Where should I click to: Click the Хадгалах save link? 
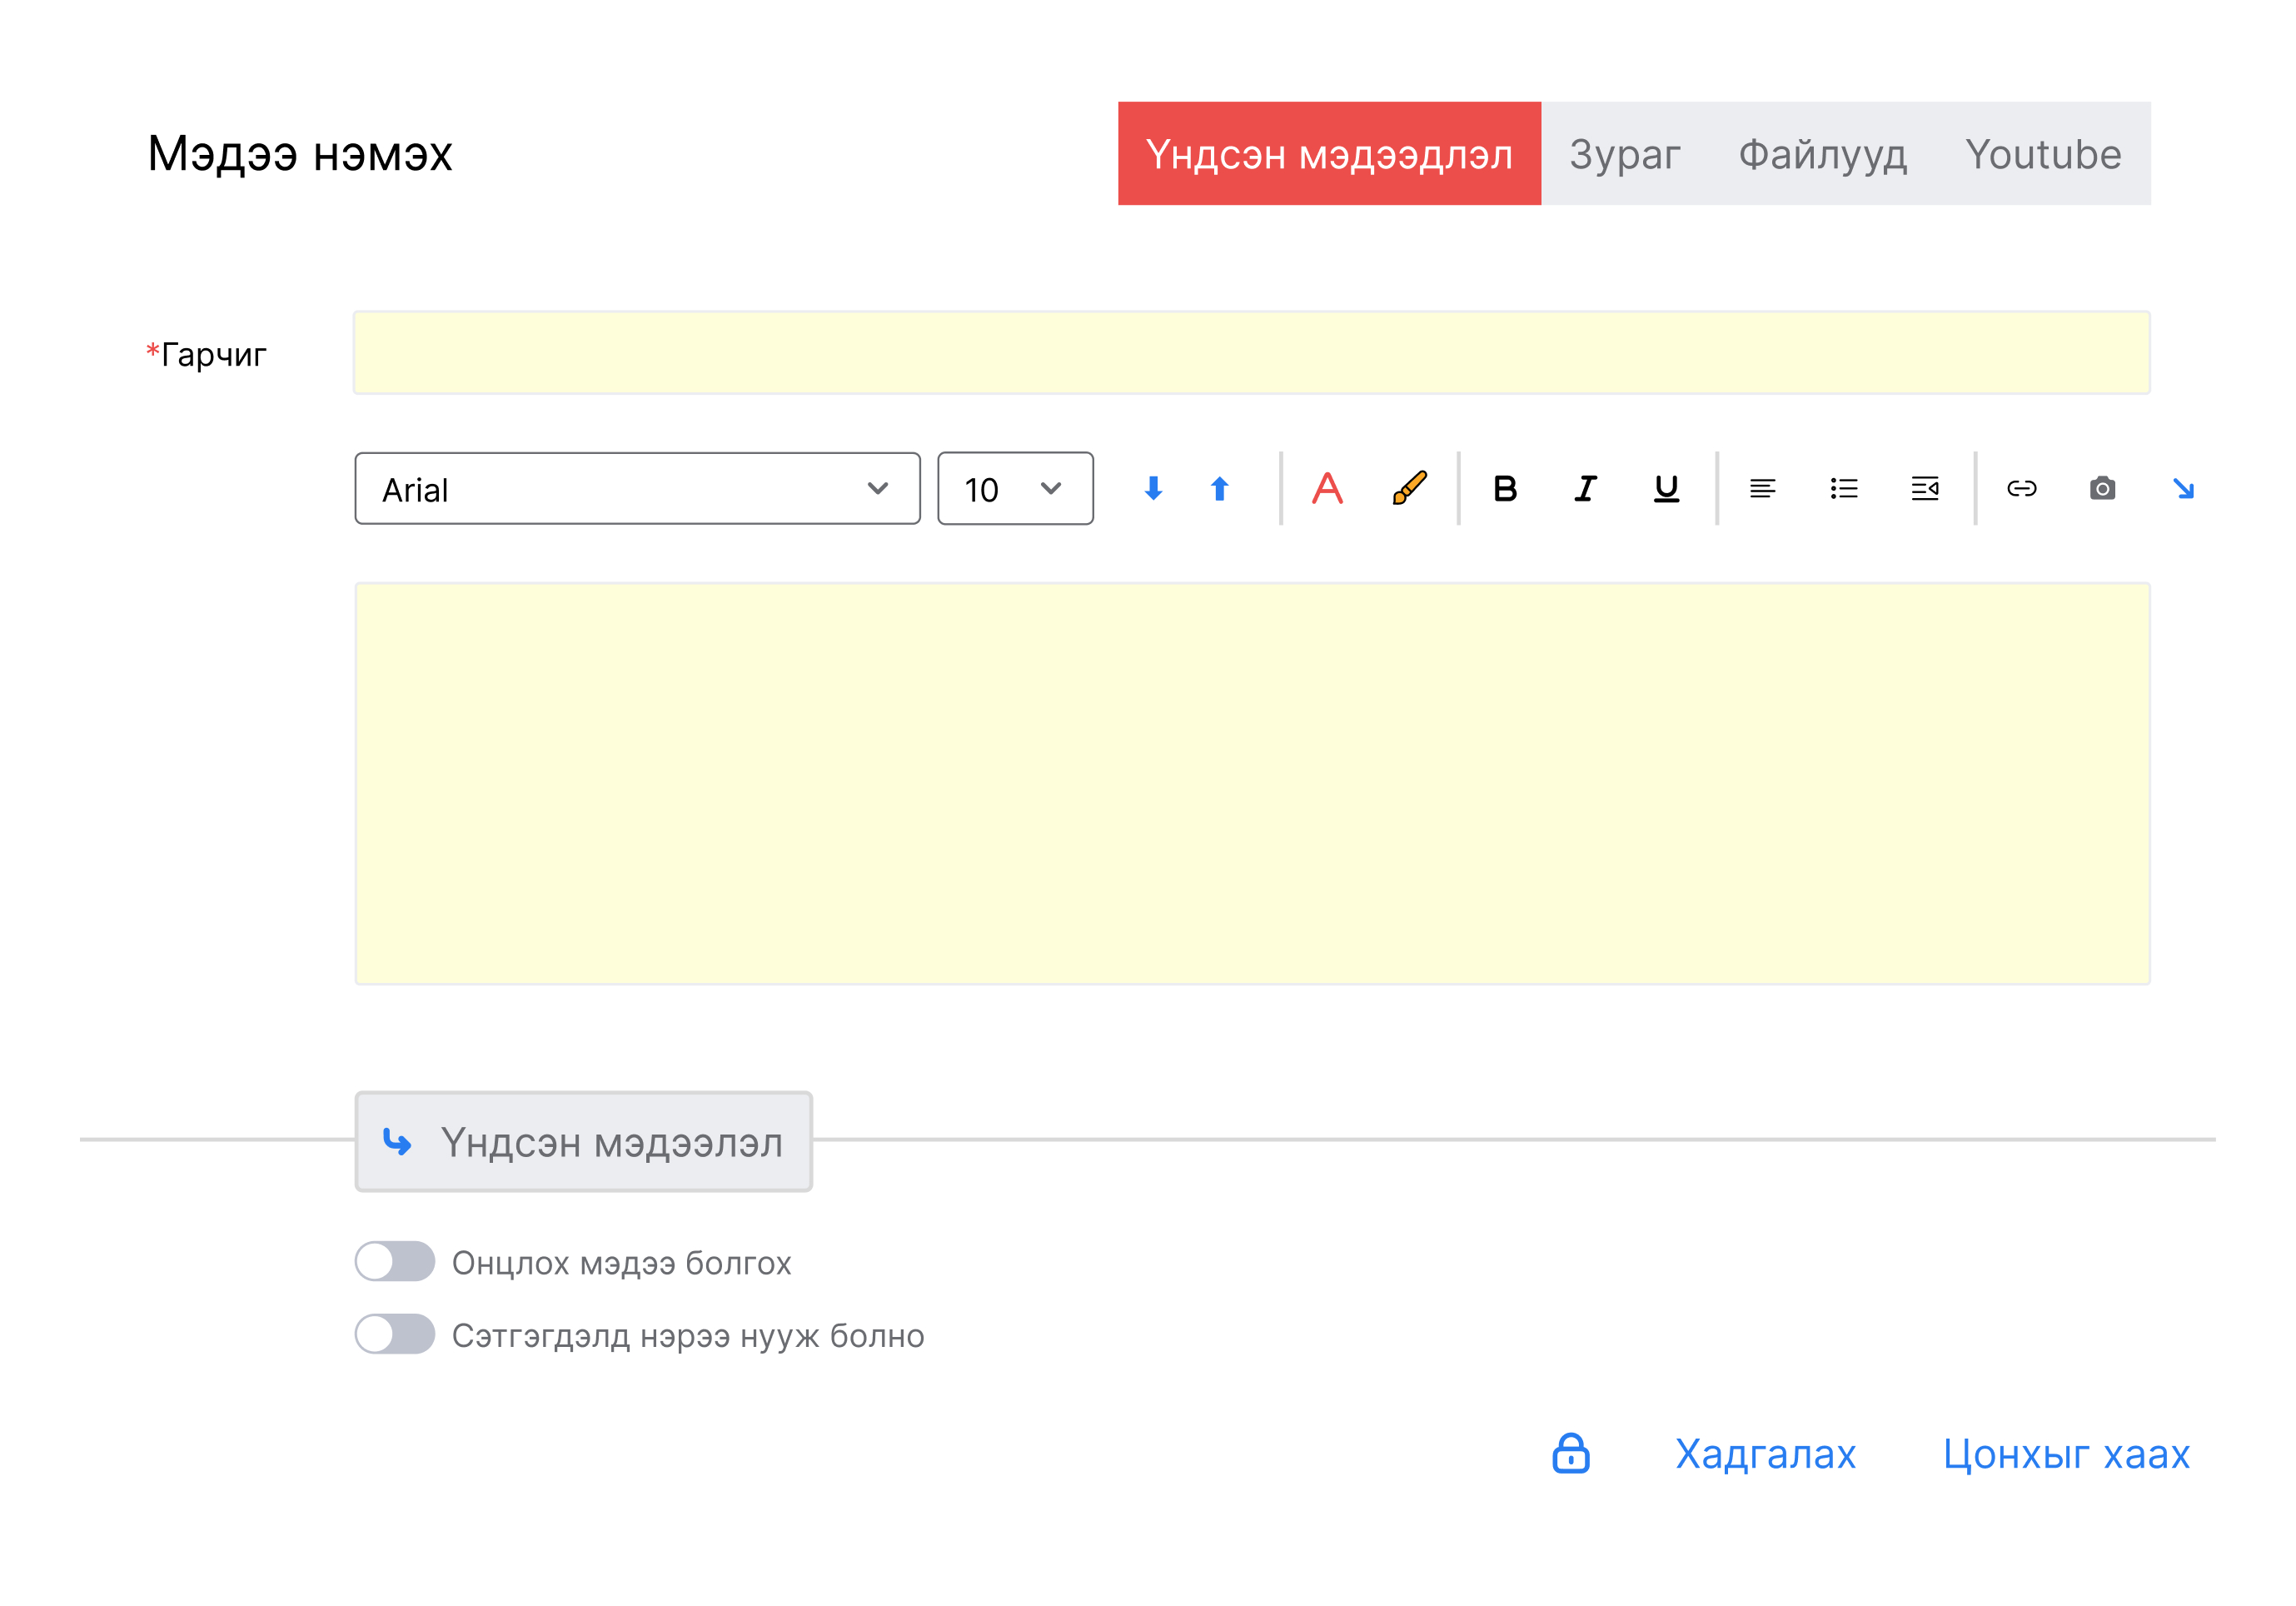point(1765,1454)
